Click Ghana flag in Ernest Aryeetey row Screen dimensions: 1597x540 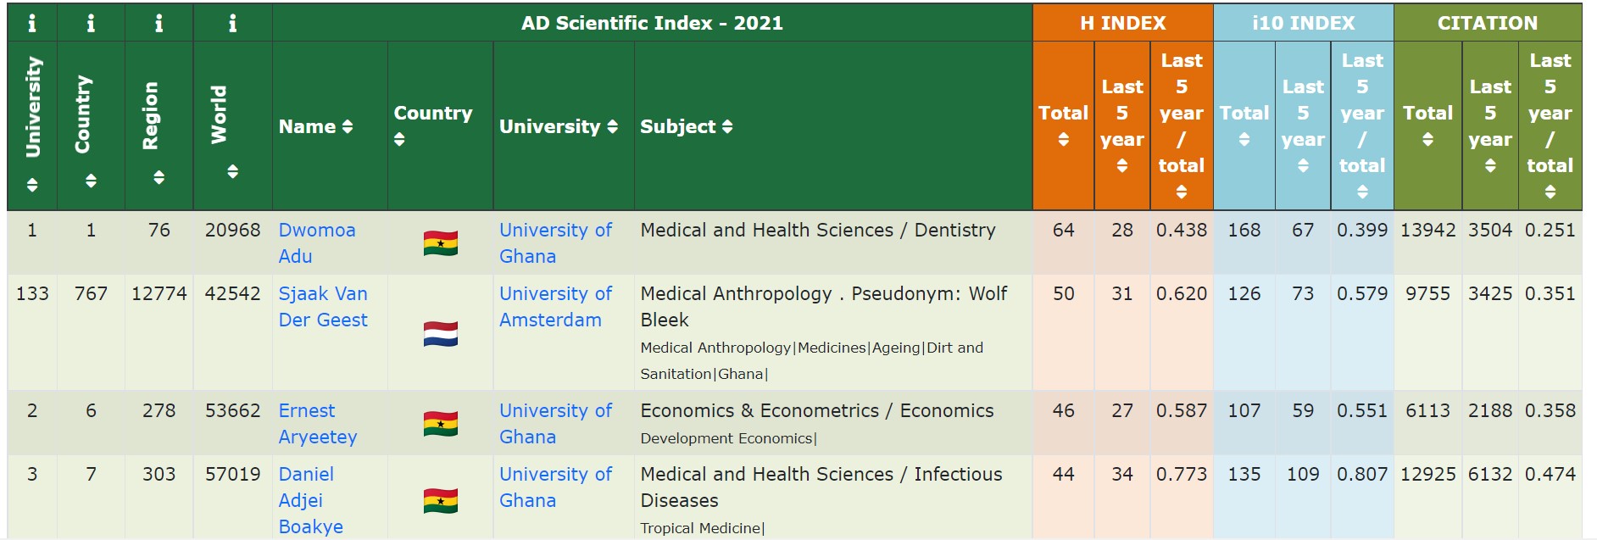441,423
